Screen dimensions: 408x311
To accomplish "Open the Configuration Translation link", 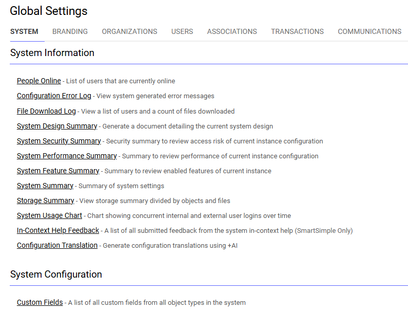I will click(x=57, y=245).
